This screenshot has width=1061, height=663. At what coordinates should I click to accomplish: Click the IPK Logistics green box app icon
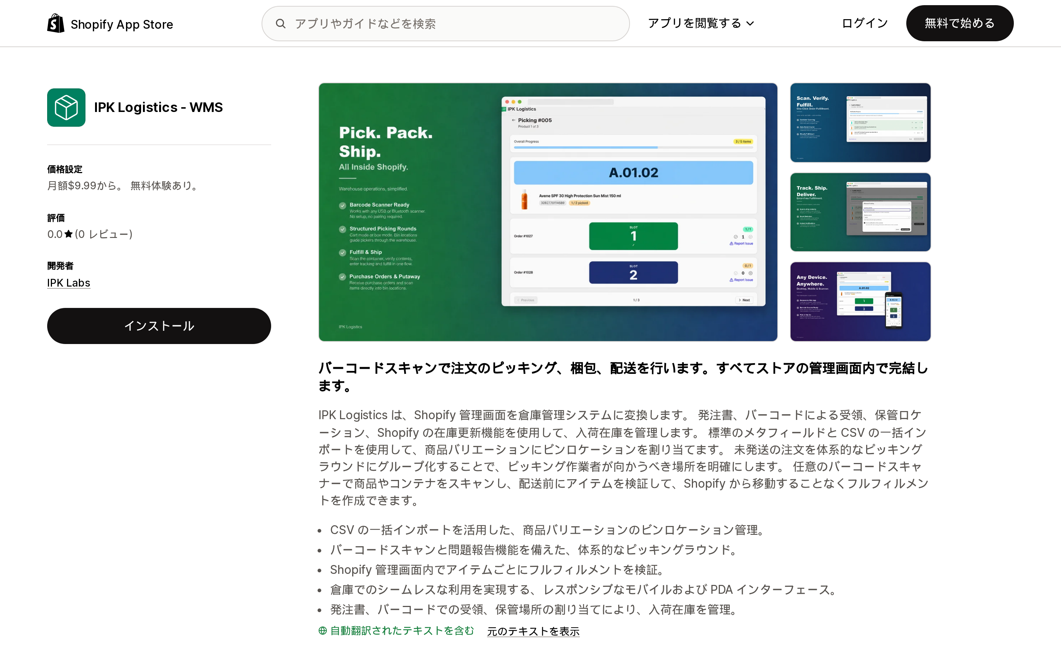(x=66, y=108)
